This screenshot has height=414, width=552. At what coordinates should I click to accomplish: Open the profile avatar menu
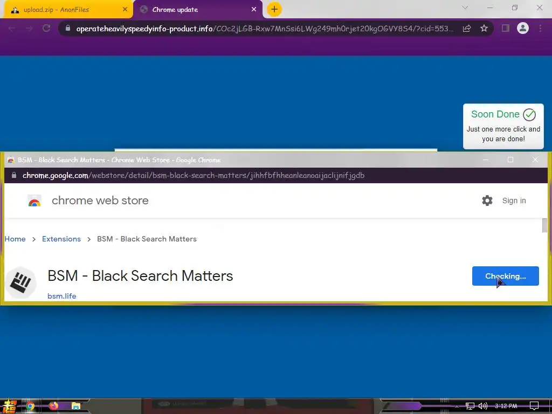(x=523, y=28)
